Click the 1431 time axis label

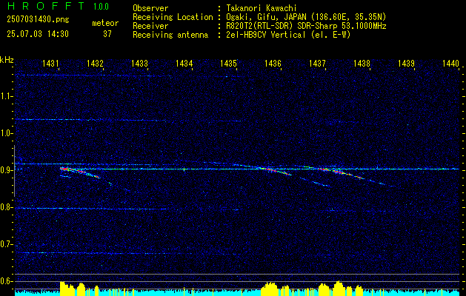tap(50, 63)
